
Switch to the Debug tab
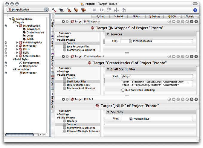(154, 16)
